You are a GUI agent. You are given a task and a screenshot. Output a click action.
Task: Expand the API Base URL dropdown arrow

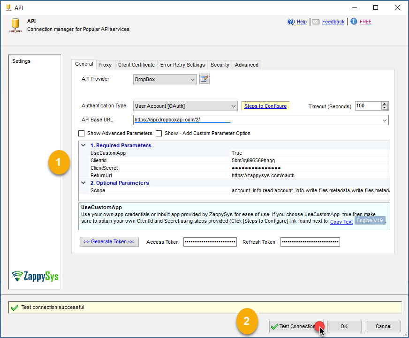point(385,120)
